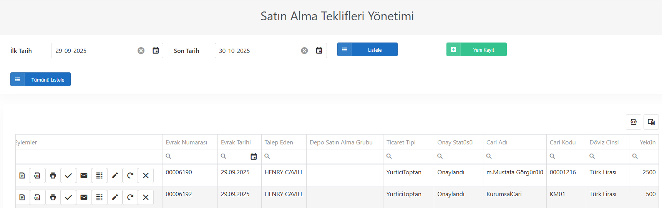Viewport: 662px width, 208px height.
Task: Open the Evrak Tarihi filter calendar
Action: (x=254, y=156)
